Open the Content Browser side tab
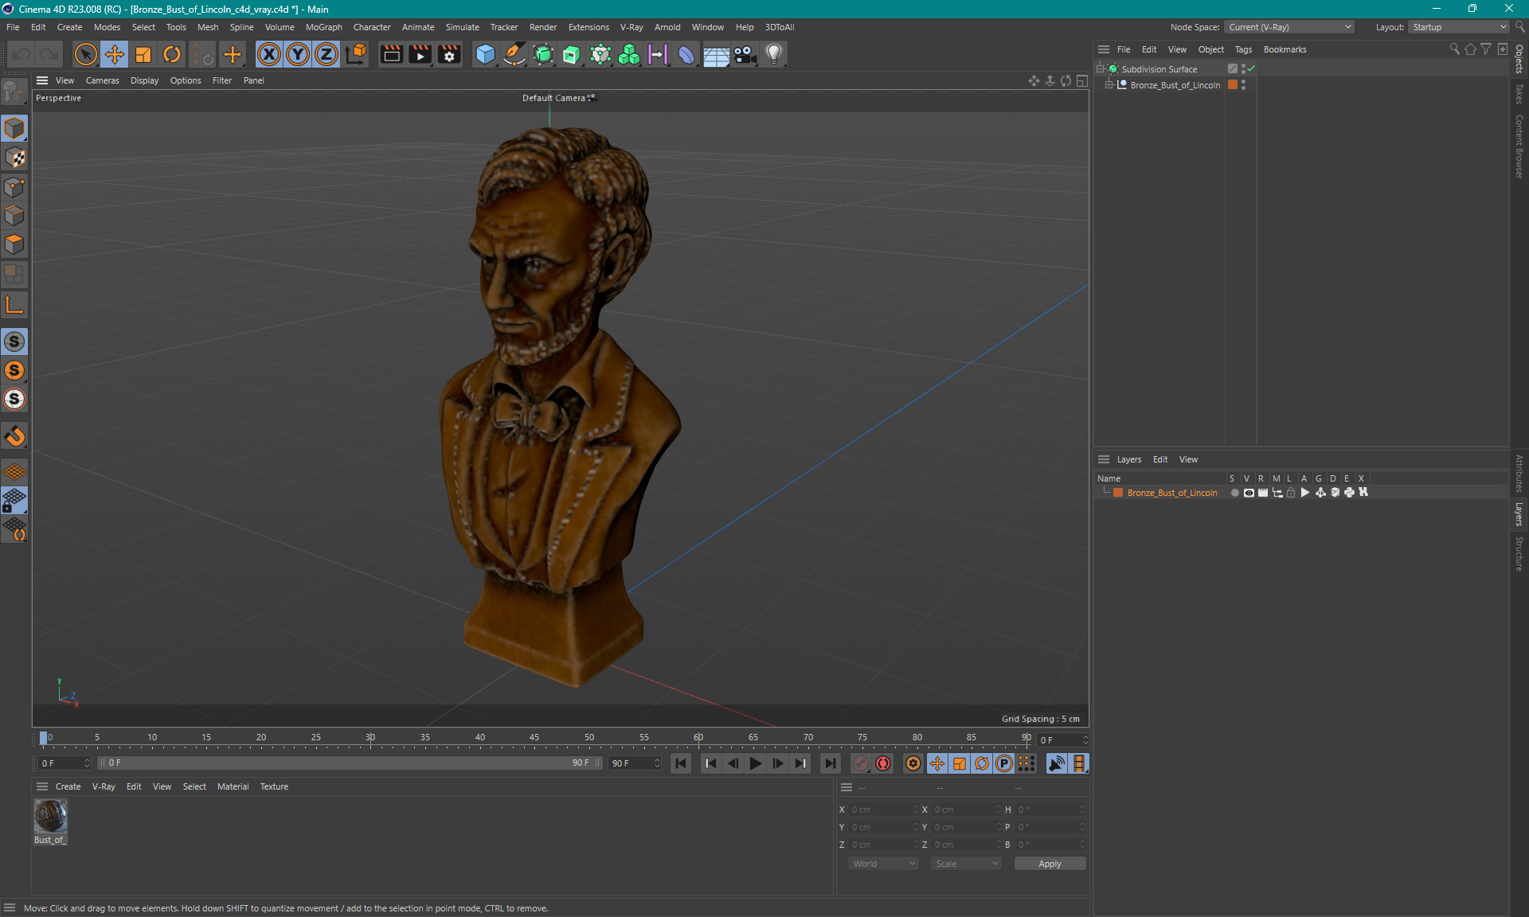 click(1519, 146)
